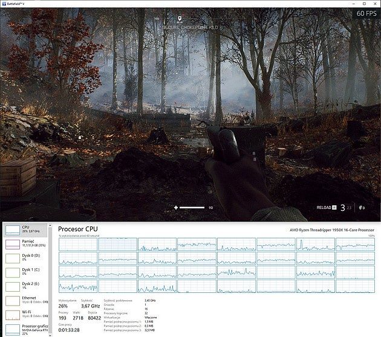Click the Battlefield V window icon
Image resolution: width=381 pixels, height=337 pixels.
click(x=4, y=4)
